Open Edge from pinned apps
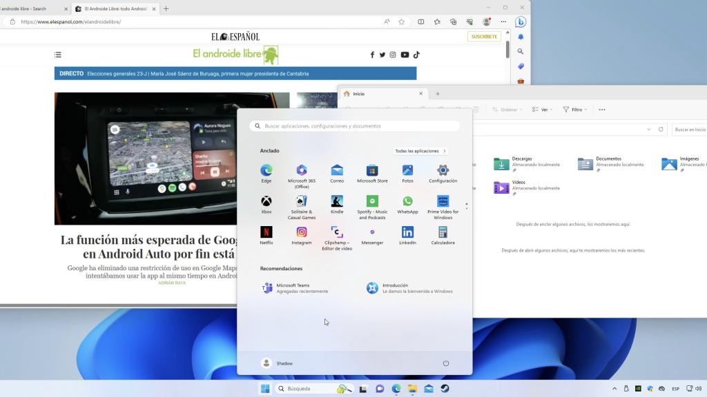The height and width of the screenshot is (397, 707). [266, 173]
